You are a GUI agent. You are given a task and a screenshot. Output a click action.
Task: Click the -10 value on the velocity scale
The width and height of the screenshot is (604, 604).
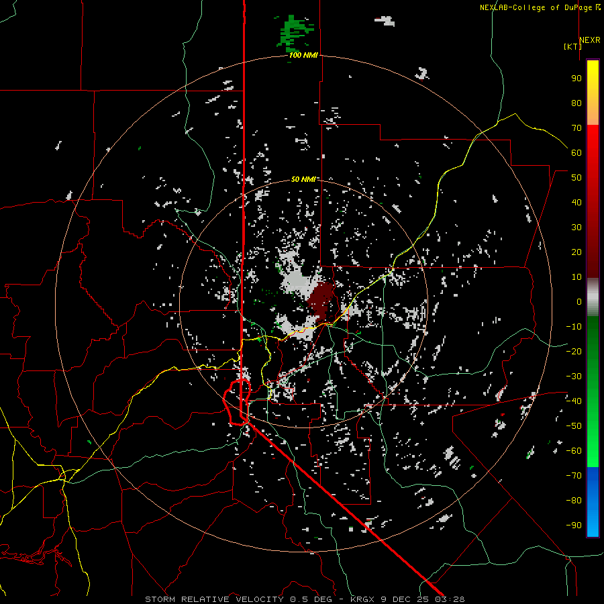[574, 327]
